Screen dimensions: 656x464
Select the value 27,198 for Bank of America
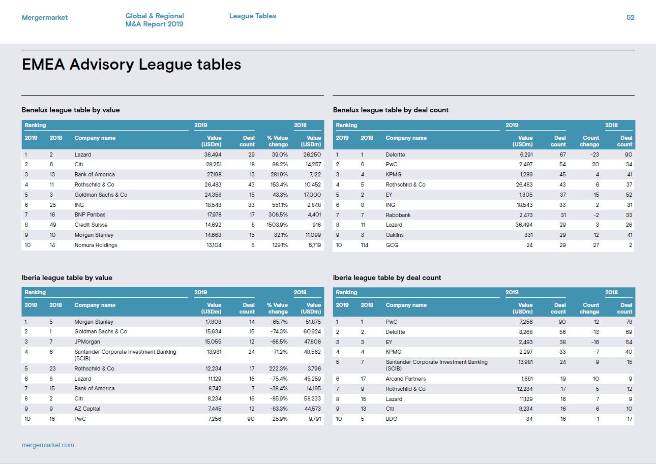click(213, 174)
